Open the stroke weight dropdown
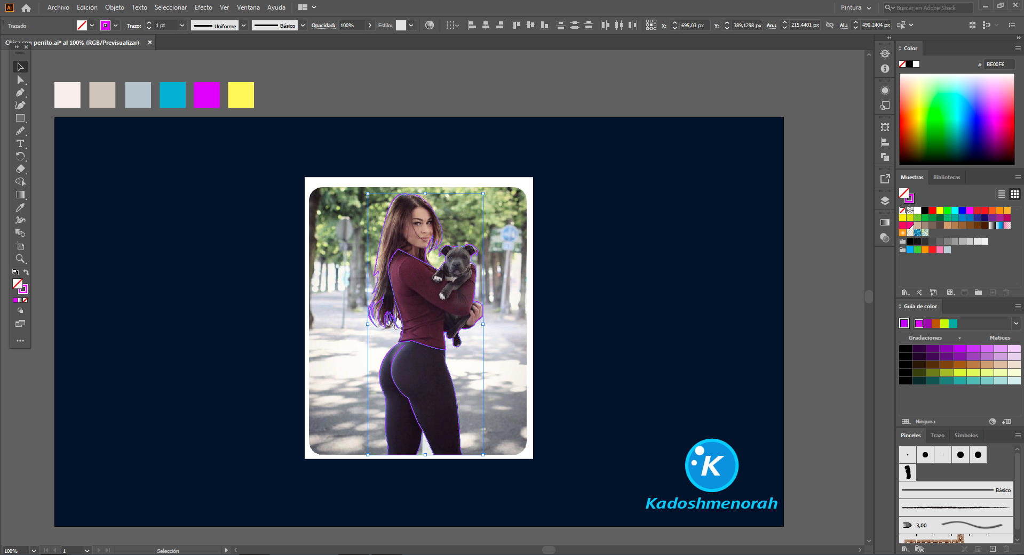1024x555 pixels. [x=182, y=25]
